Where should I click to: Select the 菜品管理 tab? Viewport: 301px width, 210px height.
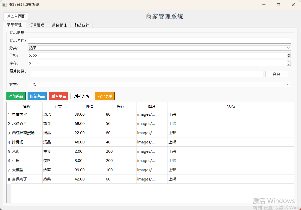14,25
